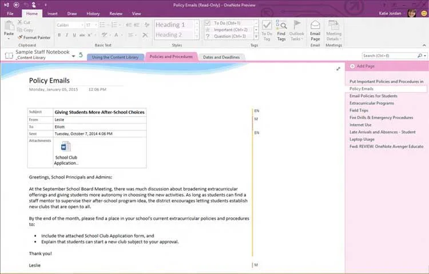Image resolution: width=429 pixels, height=274 pixels.
Task: Open the highlight color dropdown arrow
Action: tap(110, 35)
